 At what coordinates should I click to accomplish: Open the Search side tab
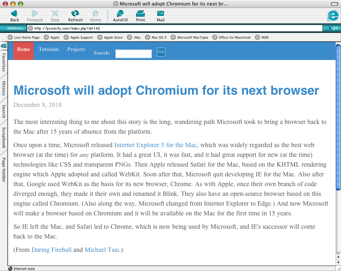(4, 111)
